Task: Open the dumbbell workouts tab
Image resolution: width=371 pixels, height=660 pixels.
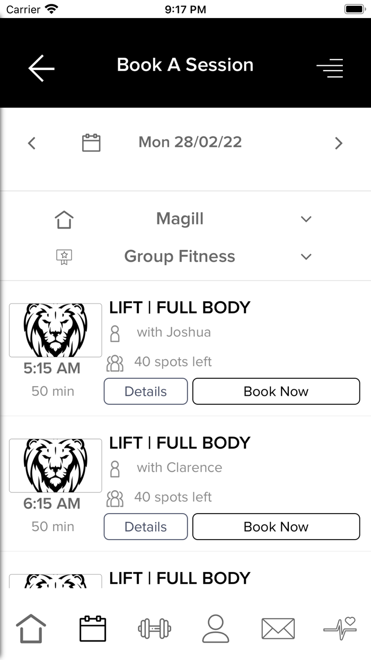Action: coord(154,629)
